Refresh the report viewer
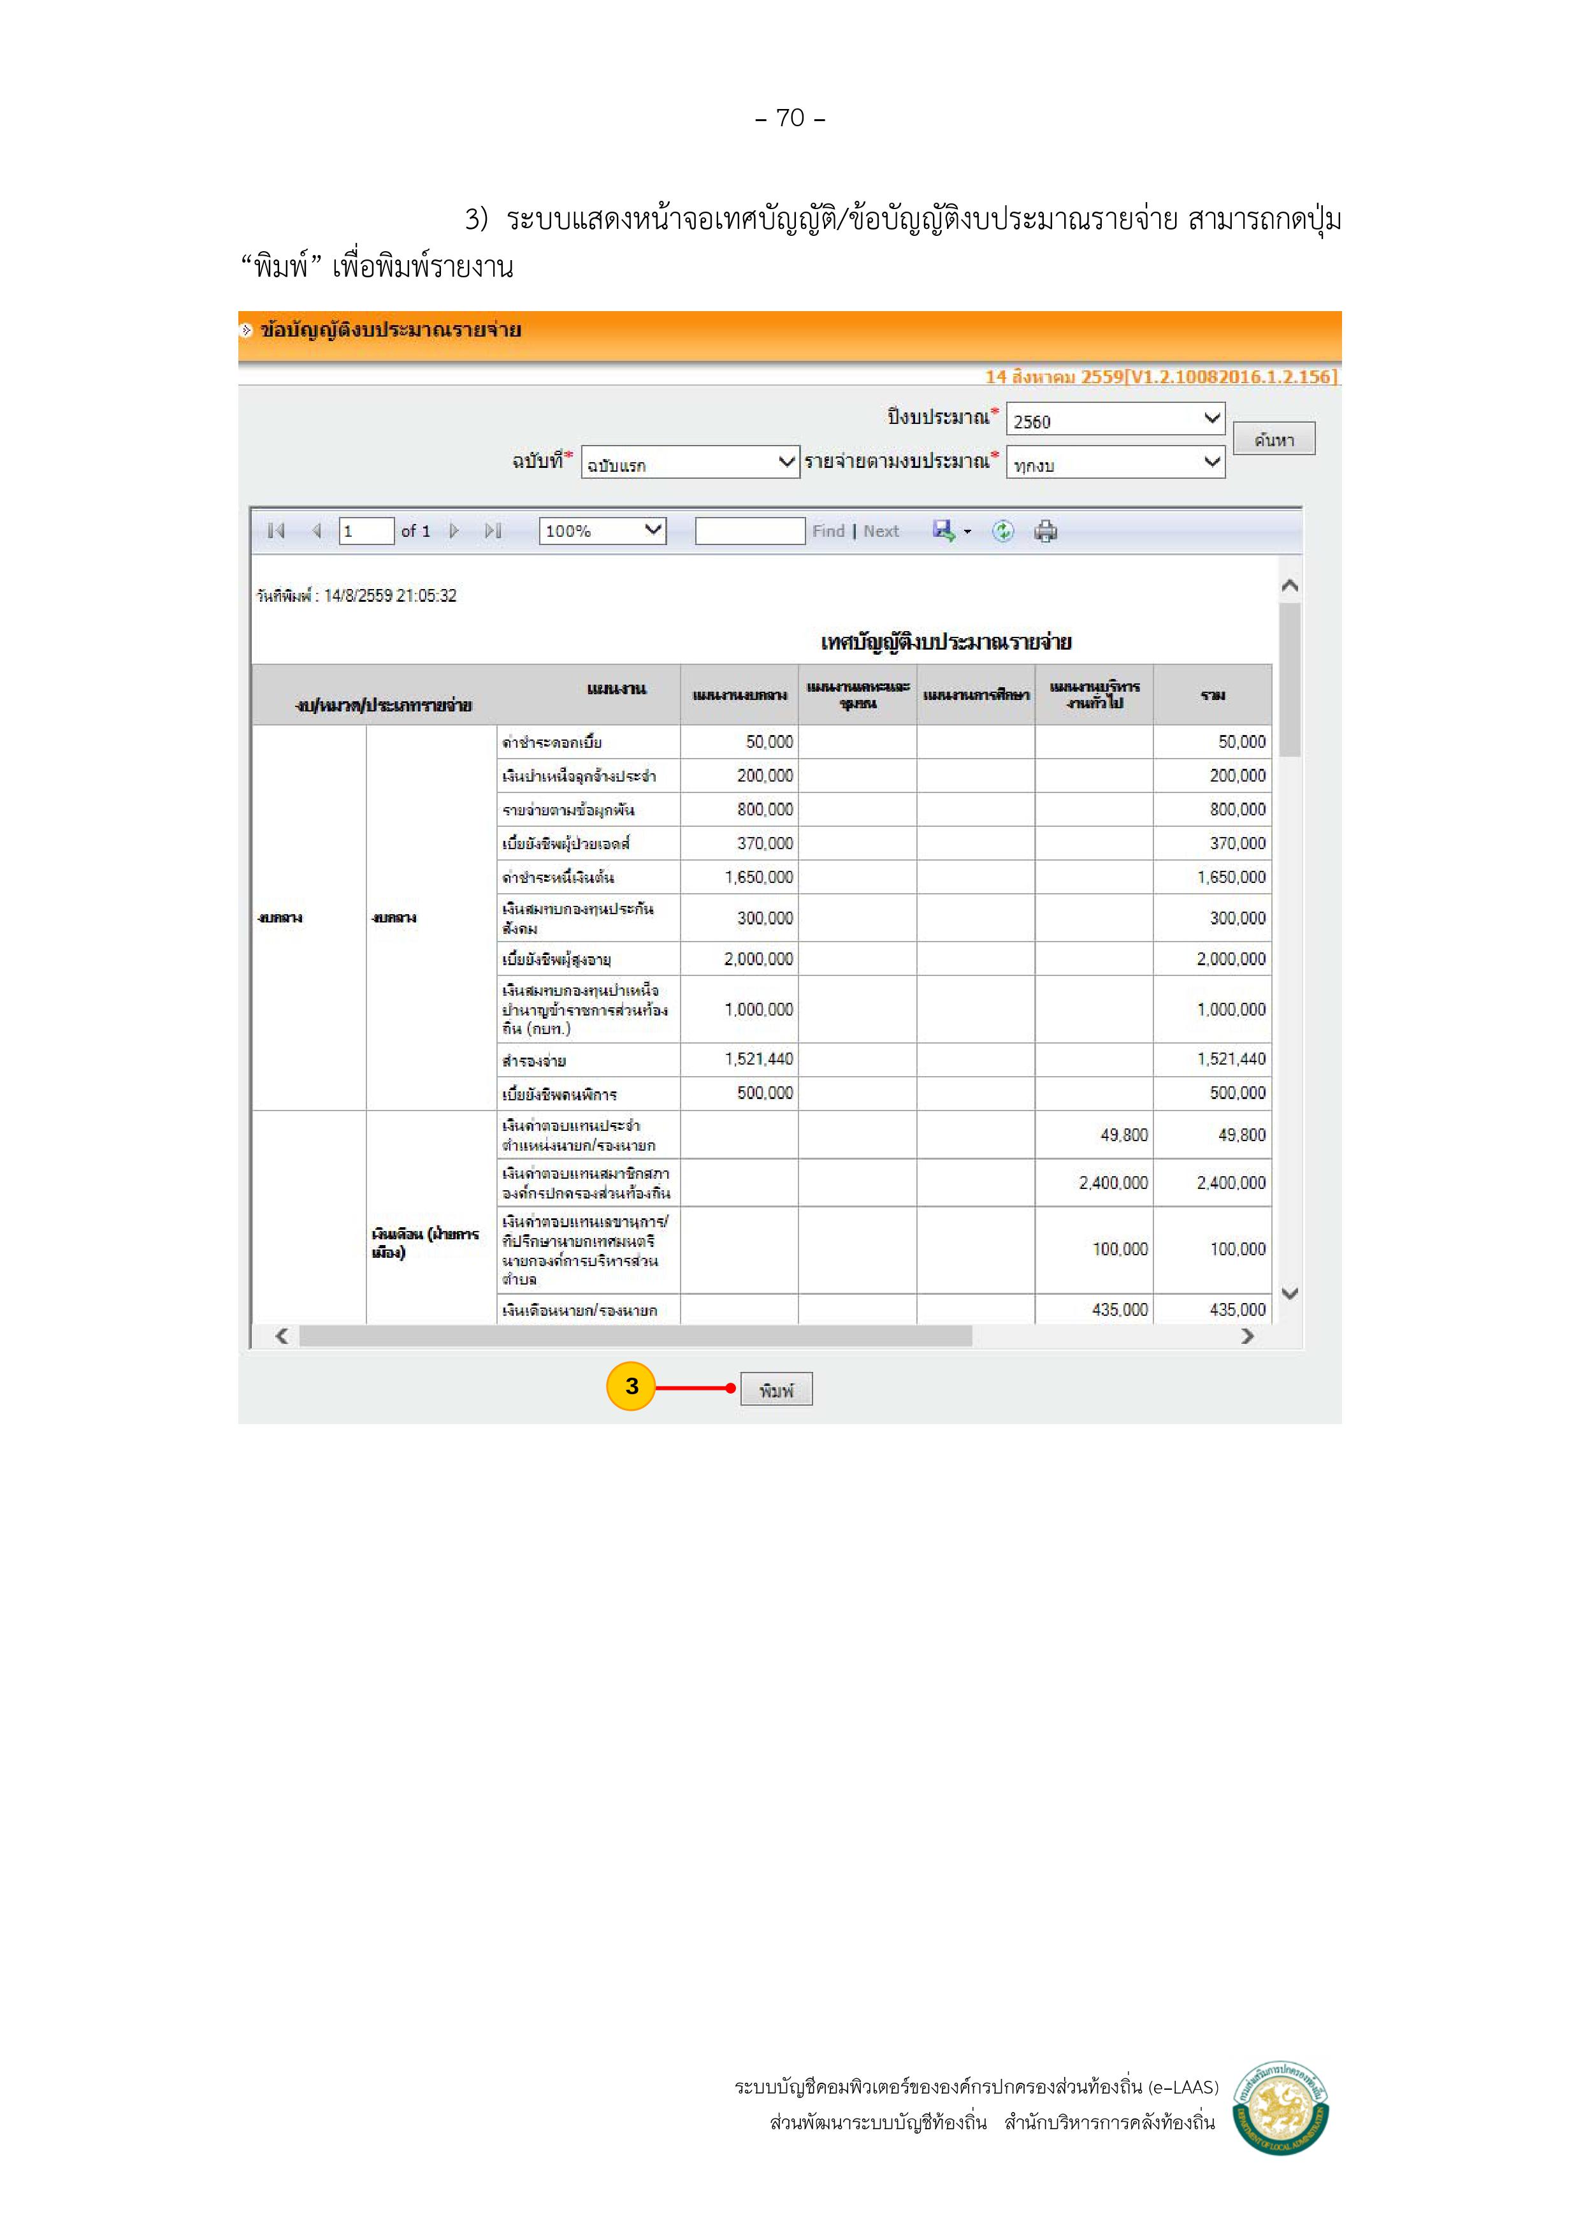1581x2237 pixels. point(1002,531)
